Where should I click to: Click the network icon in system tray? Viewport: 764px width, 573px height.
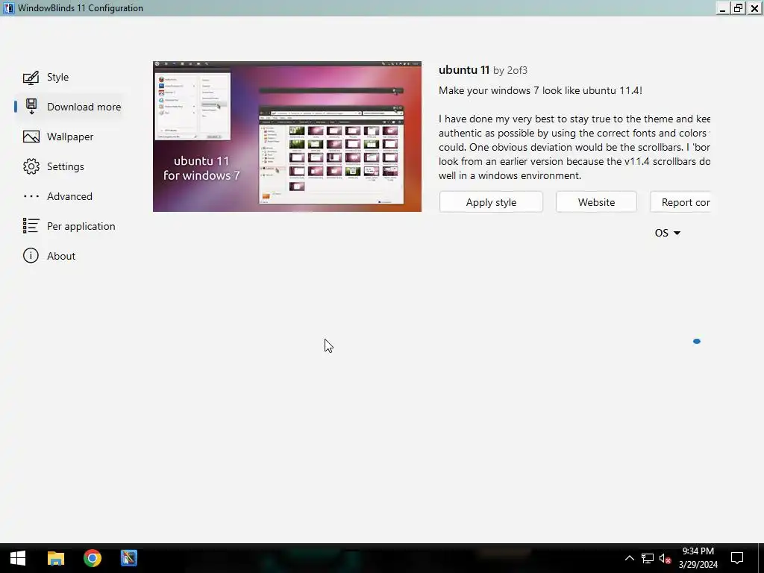click(647, 558)
